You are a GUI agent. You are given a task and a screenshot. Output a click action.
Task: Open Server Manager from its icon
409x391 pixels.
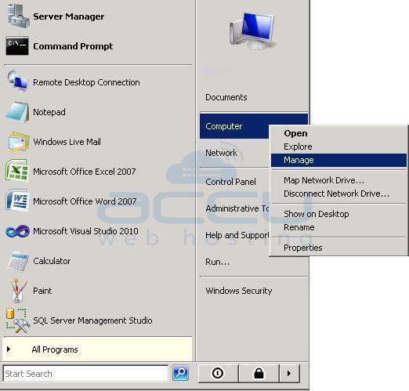(18, 16)
